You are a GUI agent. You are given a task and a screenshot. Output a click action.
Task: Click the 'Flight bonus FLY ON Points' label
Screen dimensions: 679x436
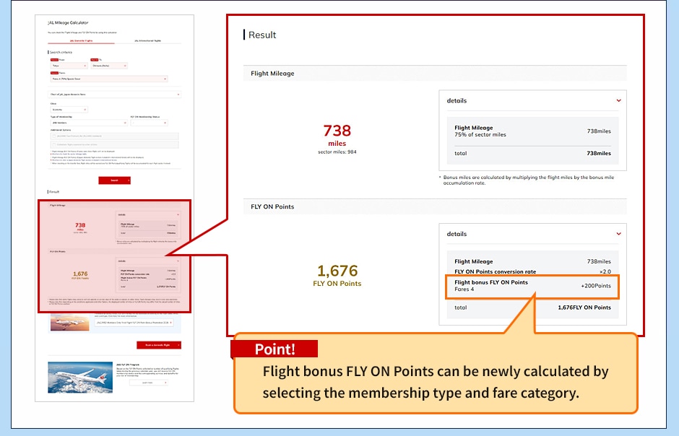491,282
